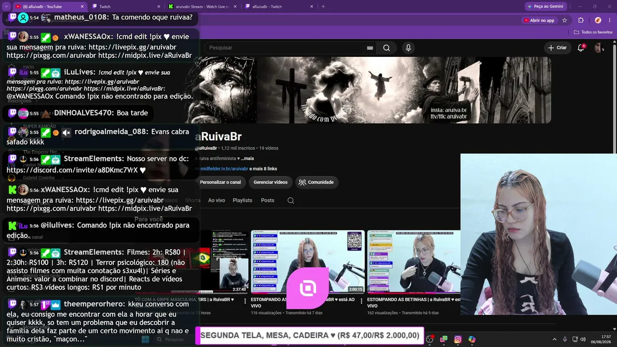Open the on-screen keyboard in search box
The width and height of the screenshot is (617, 347).
(370, 48)
